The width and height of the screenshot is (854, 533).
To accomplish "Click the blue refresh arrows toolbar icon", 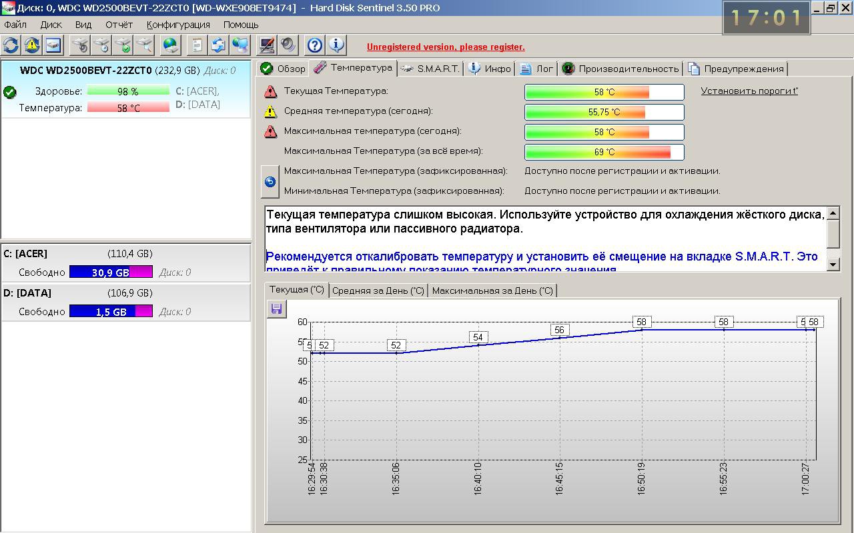I will (x=11, y=45).
